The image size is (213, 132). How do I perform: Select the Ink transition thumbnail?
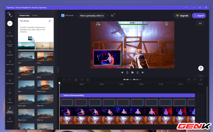(x=26, y=71)
